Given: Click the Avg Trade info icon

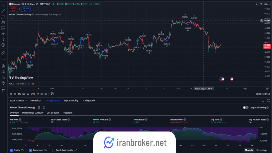Looking at the screenshot, I should pos(221,119).
